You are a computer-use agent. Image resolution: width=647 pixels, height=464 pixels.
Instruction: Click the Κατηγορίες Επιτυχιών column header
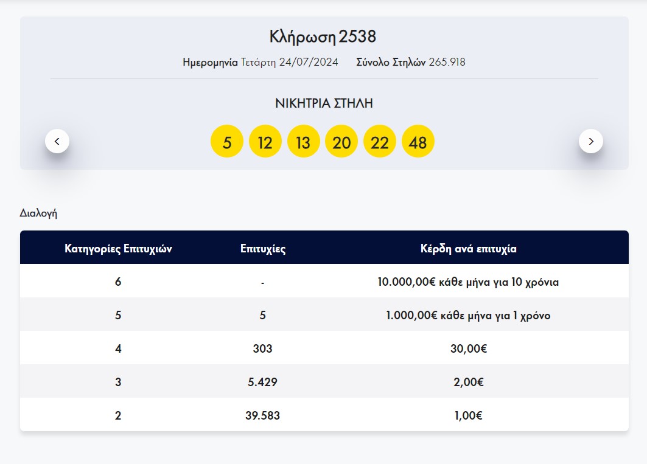pos(118,249)
